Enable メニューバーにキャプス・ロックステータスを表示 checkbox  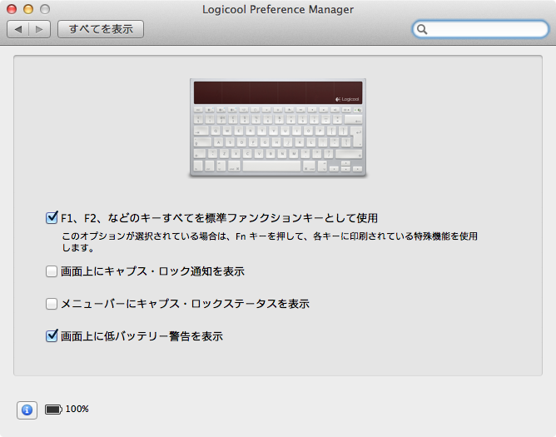(52, 304)
